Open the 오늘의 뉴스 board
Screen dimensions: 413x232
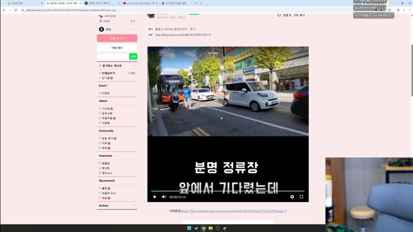[108, 193]
